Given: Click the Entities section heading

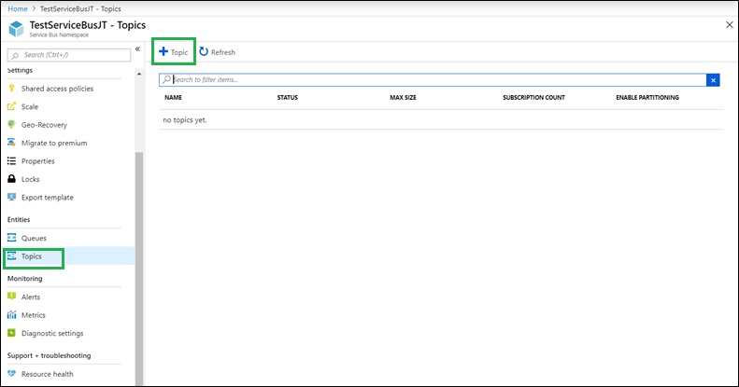Looking at the screenshot, I should click(x=19, y=219).
